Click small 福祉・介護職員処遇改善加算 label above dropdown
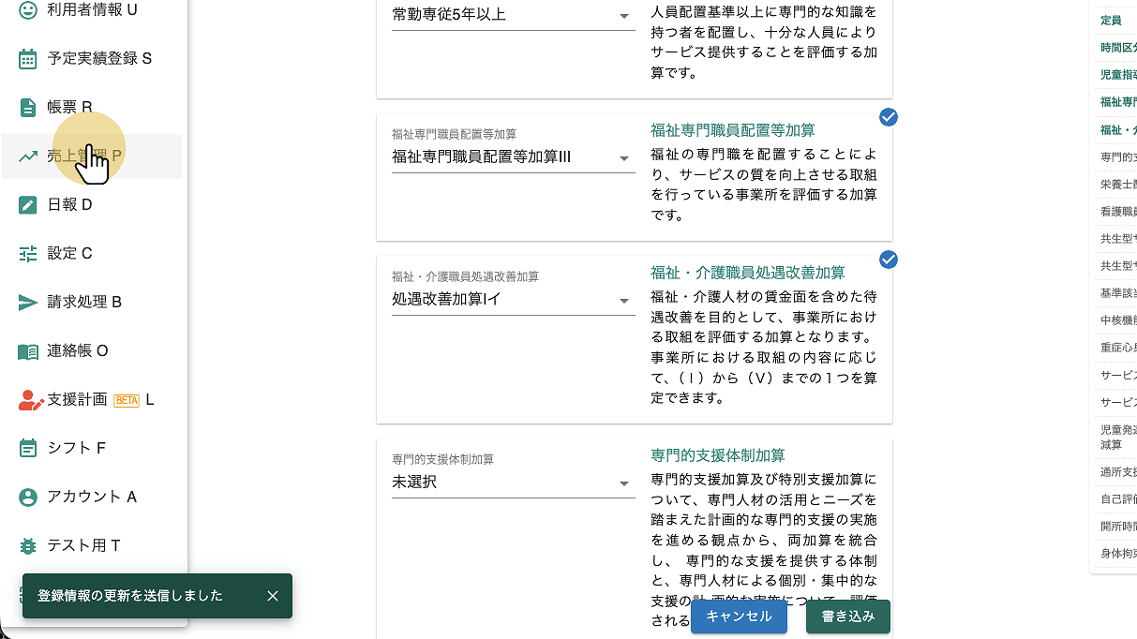This screenshot has width=1137, height=639. 466,276
